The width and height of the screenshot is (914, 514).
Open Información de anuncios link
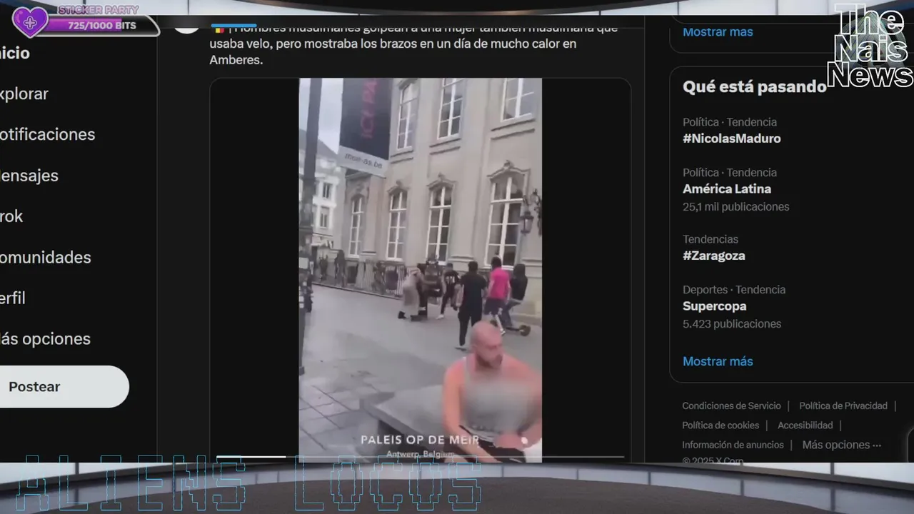[733, 445]
